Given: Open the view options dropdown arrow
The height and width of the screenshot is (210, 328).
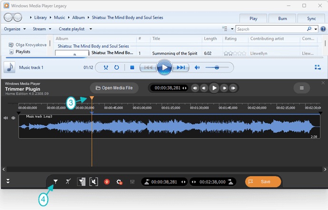Looking at the screenshot, I should (232, 29).
